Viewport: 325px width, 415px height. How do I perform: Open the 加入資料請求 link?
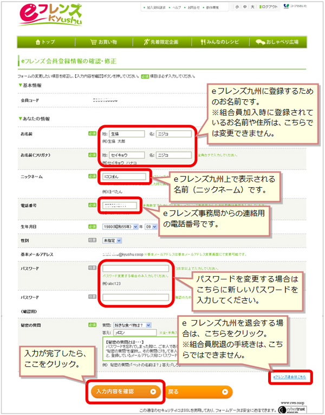(x=156, y=8)
